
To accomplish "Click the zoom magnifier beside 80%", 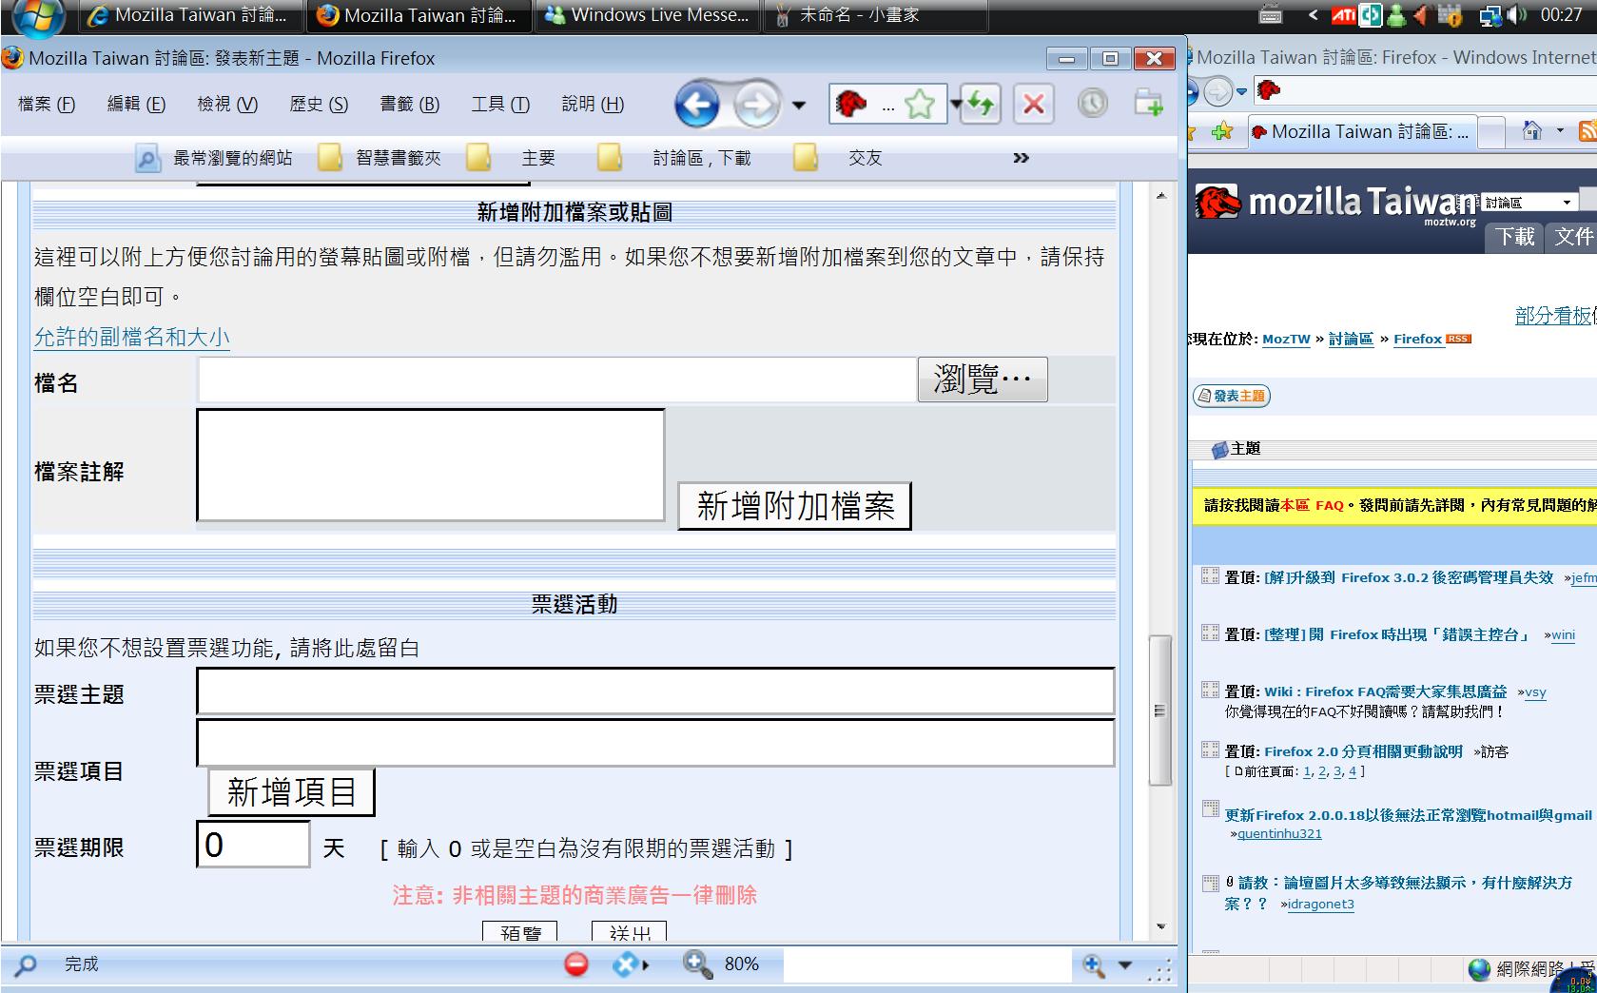I will (697, 964).
